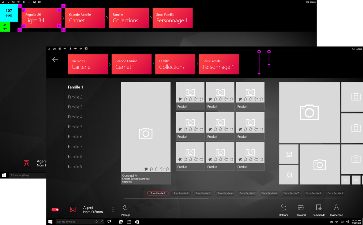Click the Commande icon
This screenshot has height=225, width=363.
[x=318, y=208]
